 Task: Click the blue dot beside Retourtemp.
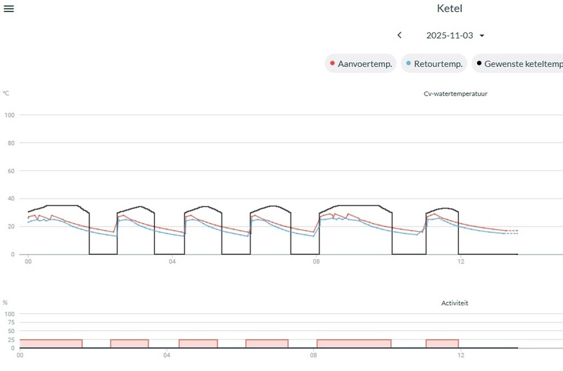(x=408, y=64)
